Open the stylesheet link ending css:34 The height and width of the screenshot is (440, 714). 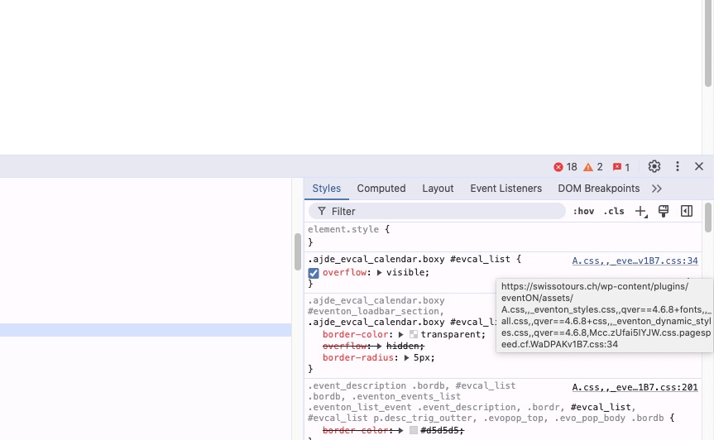point(635,261)
